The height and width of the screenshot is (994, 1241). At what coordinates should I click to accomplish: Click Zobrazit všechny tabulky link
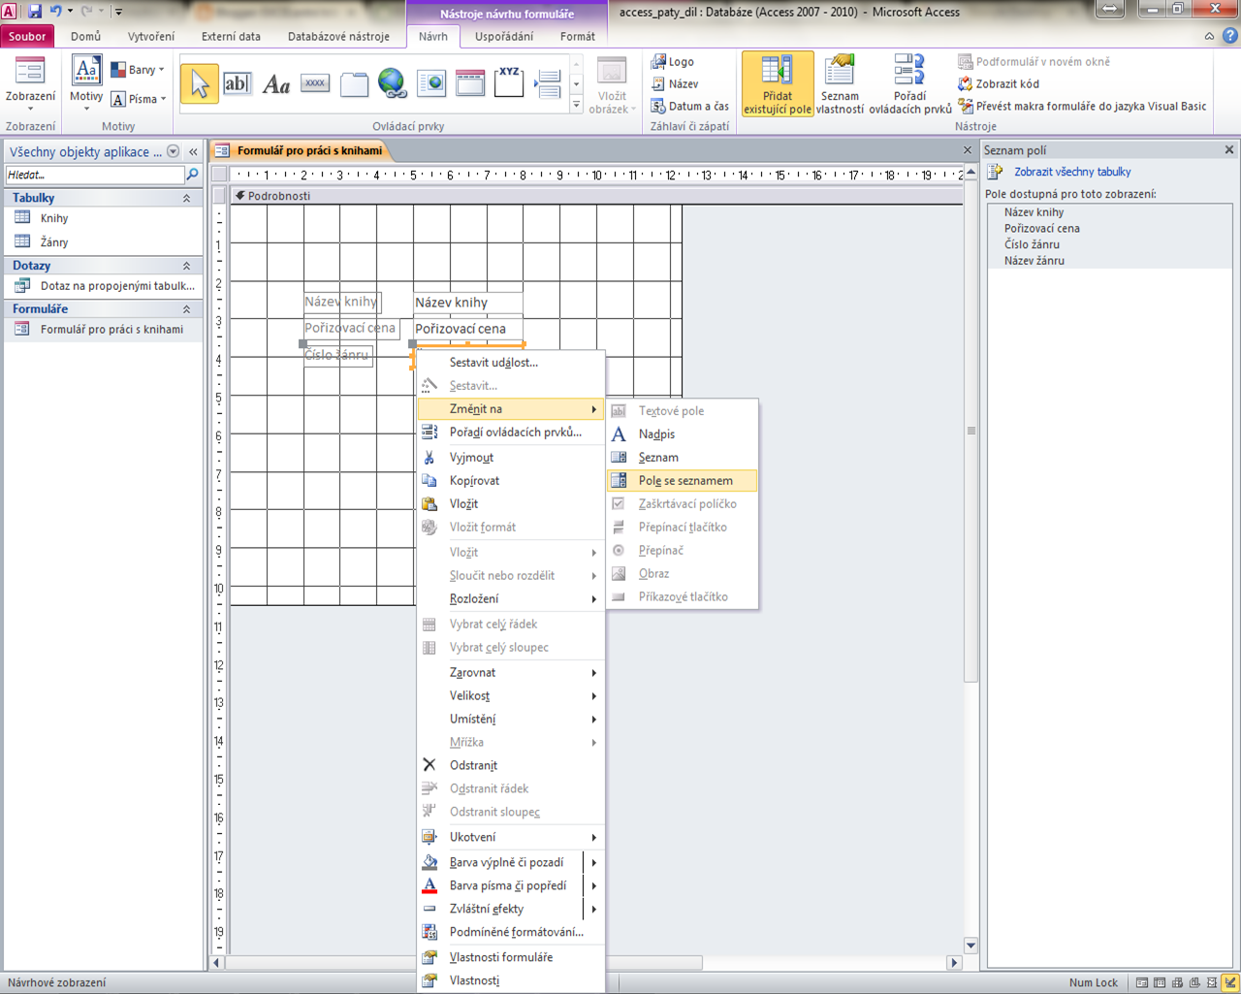pyautogui.click(x=1072, y=172)
